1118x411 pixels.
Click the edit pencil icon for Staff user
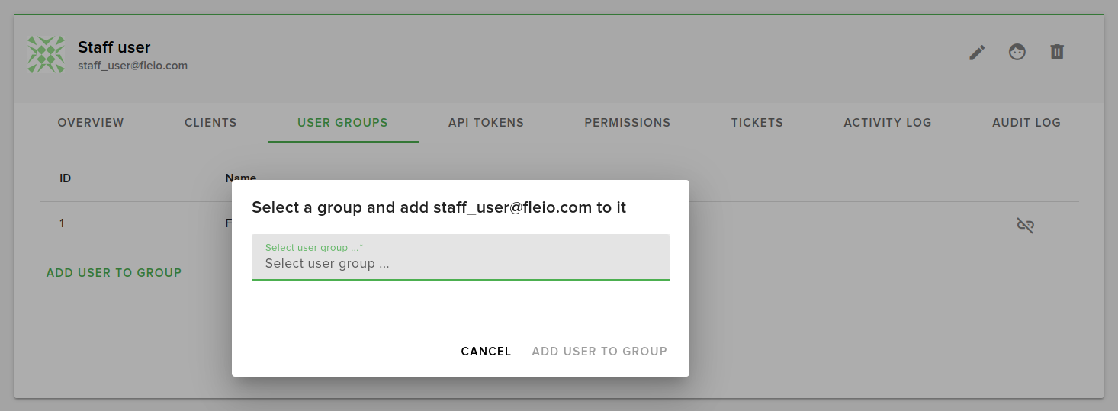coord(977,53)
